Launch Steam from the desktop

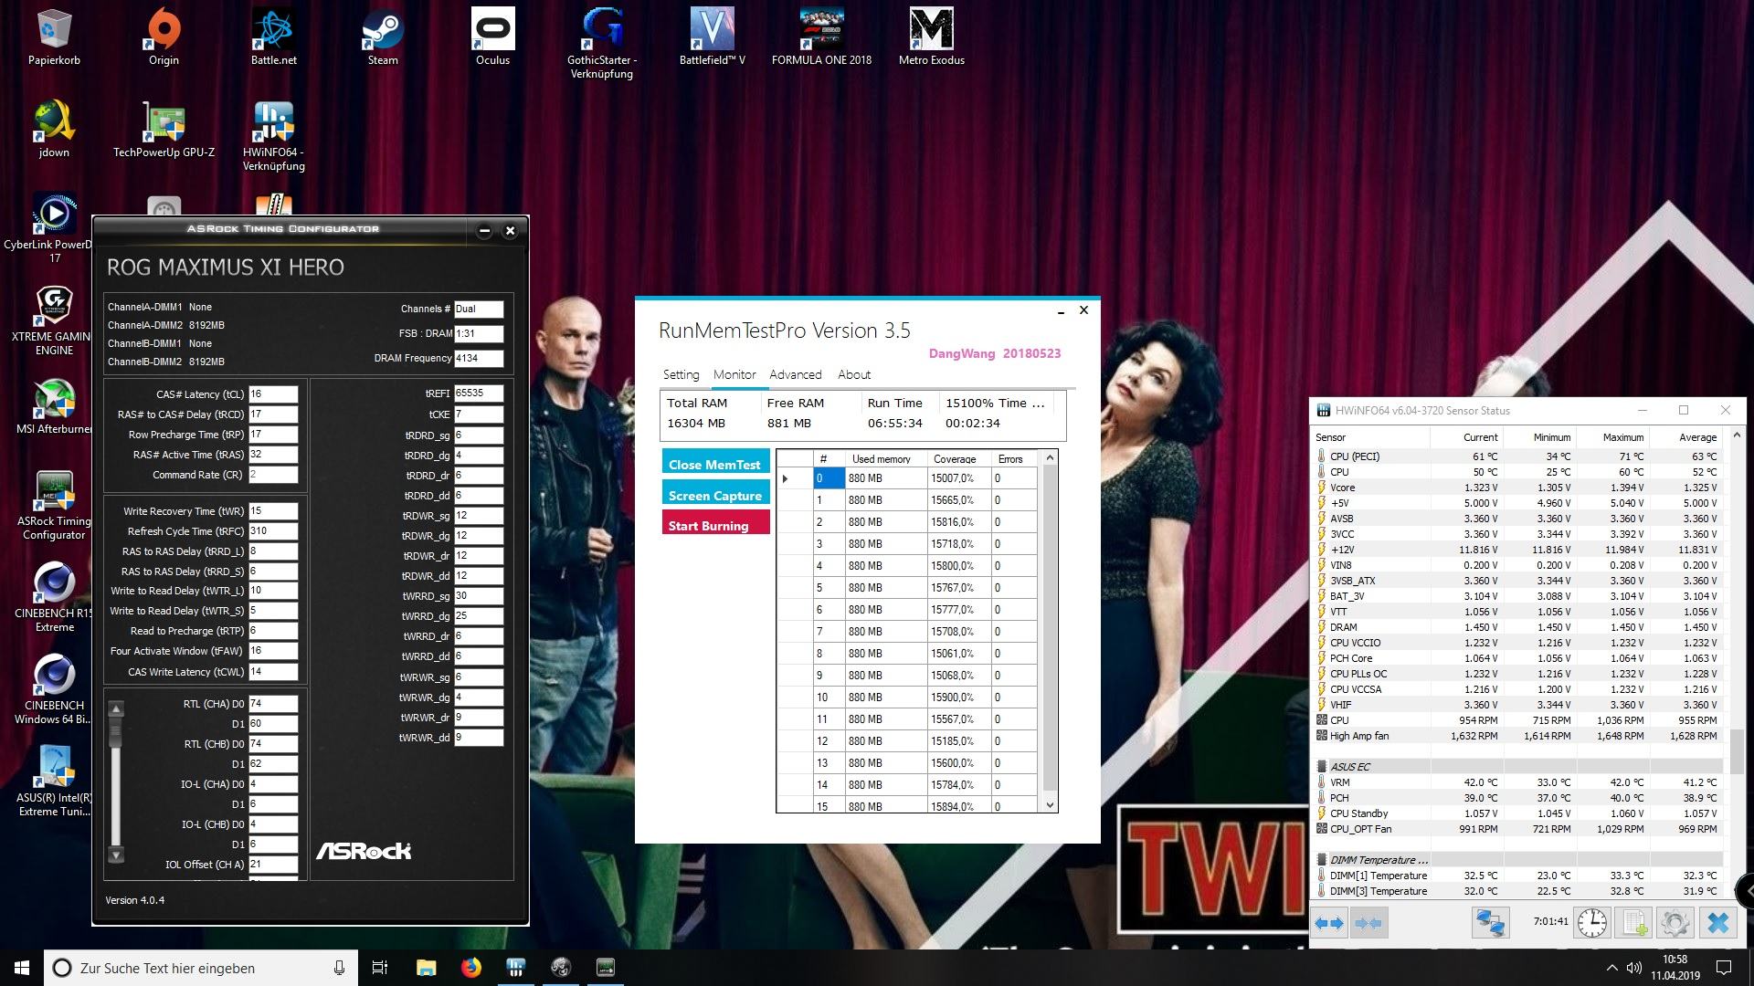(x=383, y=37)
